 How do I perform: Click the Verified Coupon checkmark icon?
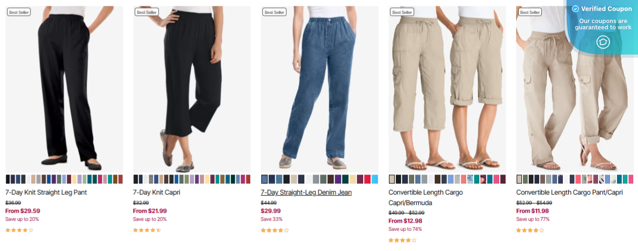pos(575,9)
